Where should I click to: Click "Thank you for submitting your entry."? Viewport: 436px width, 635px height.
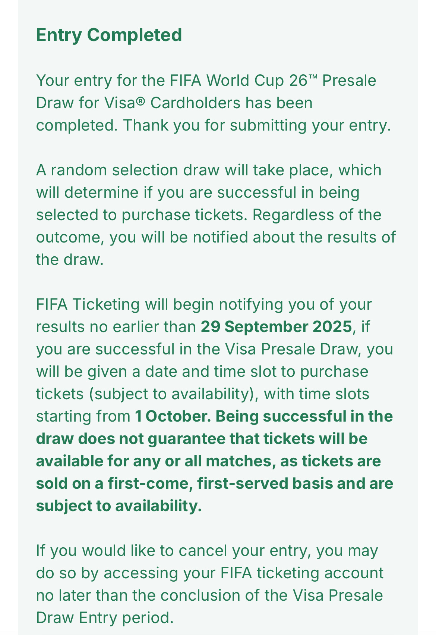click(x=257, y=126)
